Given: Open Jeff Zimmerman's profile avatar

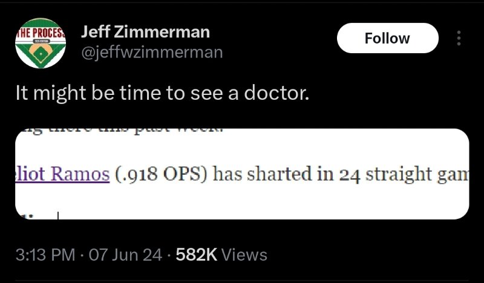Looking at the screenshot, I should tap(40, 43).
